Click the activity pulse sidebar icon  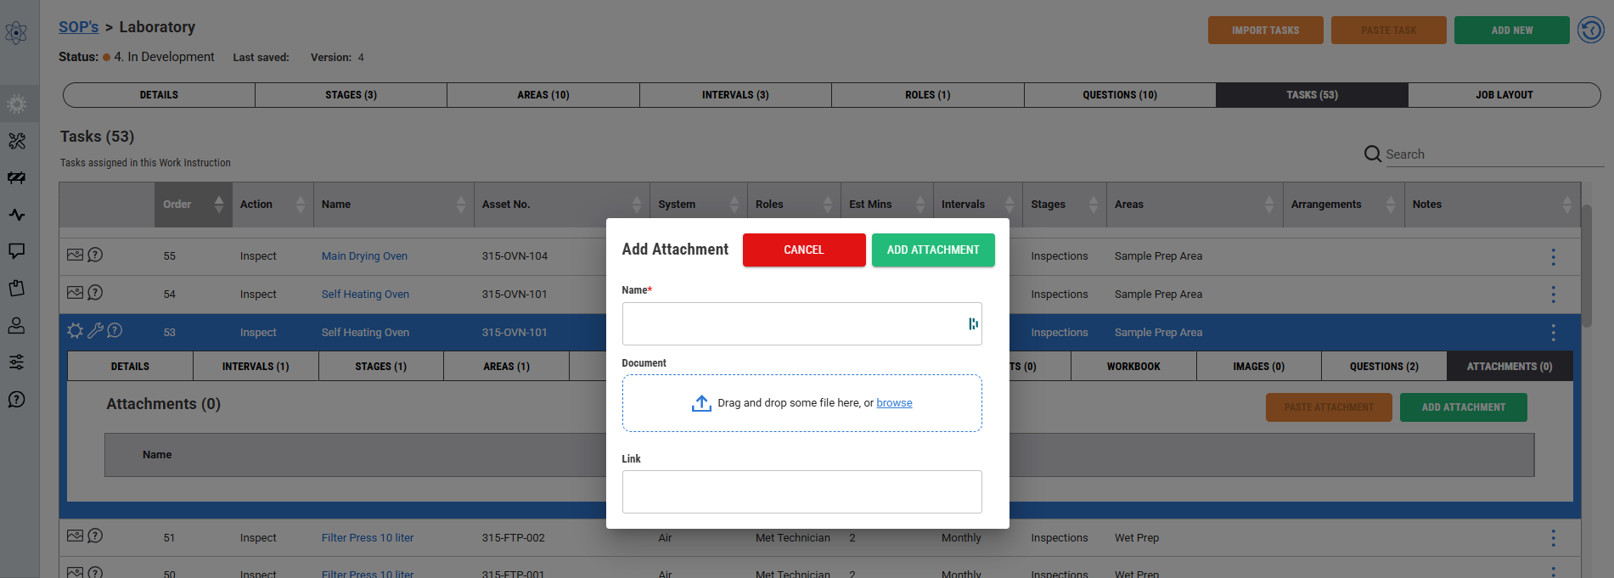point(16,215)
